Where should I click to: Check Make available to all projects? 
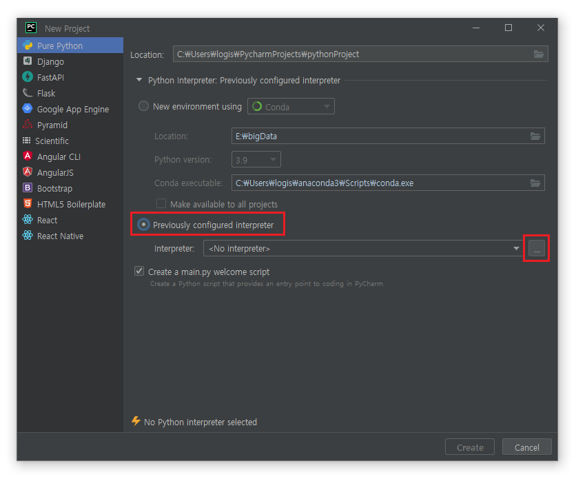pyautogui.click(x=161, y=203)
